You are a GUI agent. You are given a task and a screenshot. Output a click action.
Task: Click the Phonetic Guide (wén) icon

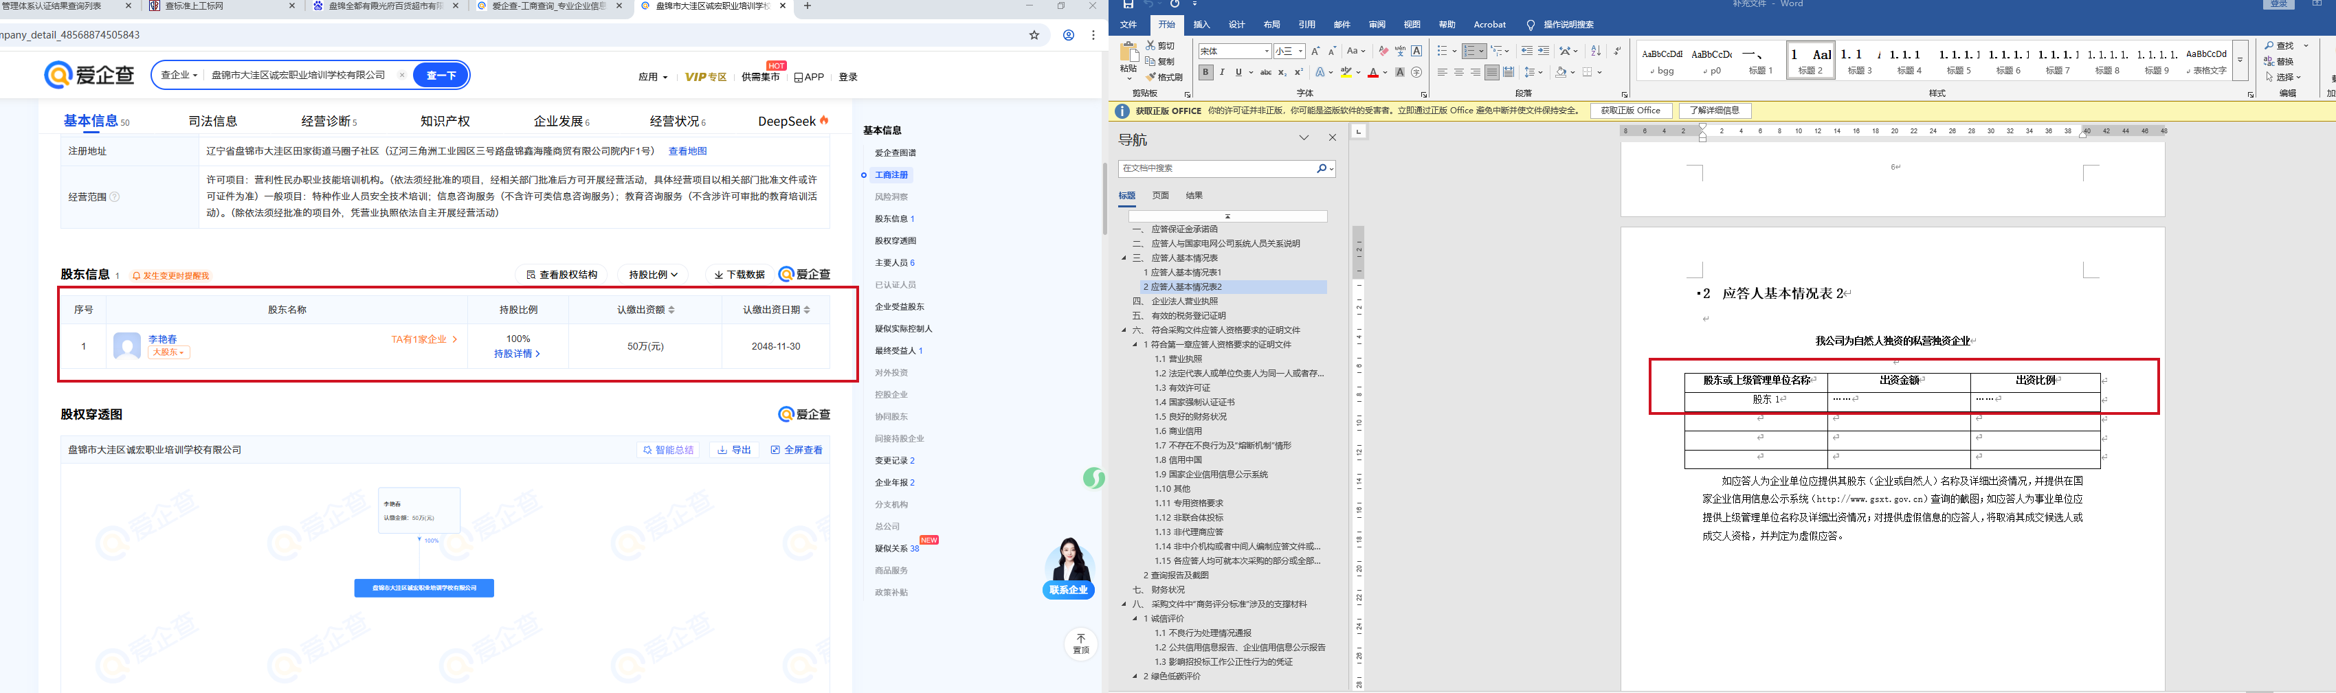[1400, 52]
